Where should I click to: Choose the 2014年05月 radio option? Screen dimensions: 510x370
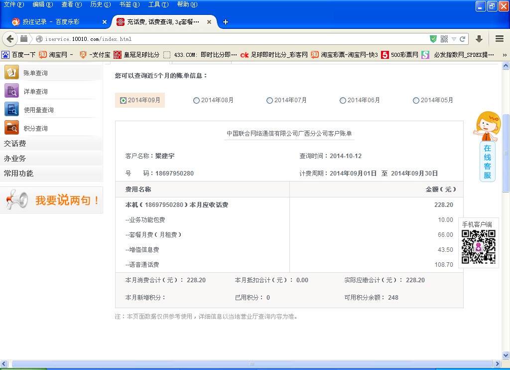click(x=416, y=100)
